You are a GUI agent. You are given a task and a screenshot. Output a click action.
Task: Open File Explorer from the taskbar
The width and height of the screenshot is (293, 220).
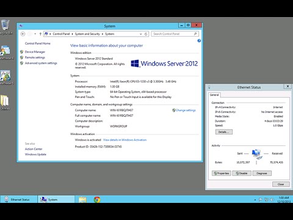point(82,199)
